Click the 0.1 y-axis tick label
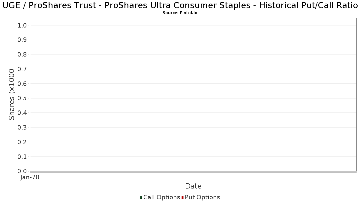Viewport: 360px width, 202px height. [x=22, y=157]
